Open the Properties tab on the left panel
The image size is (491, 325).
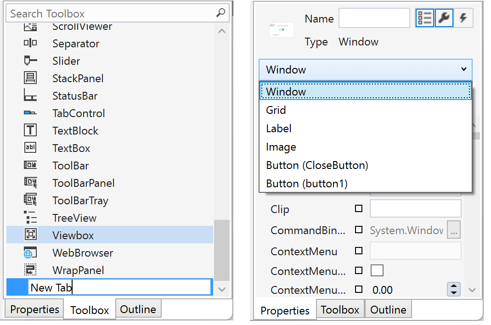[x=34, y=309]
